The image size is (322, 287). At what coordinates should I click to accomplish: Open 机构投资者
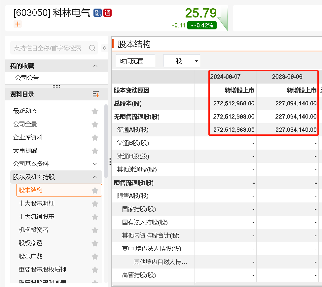(x=33, y=230)
